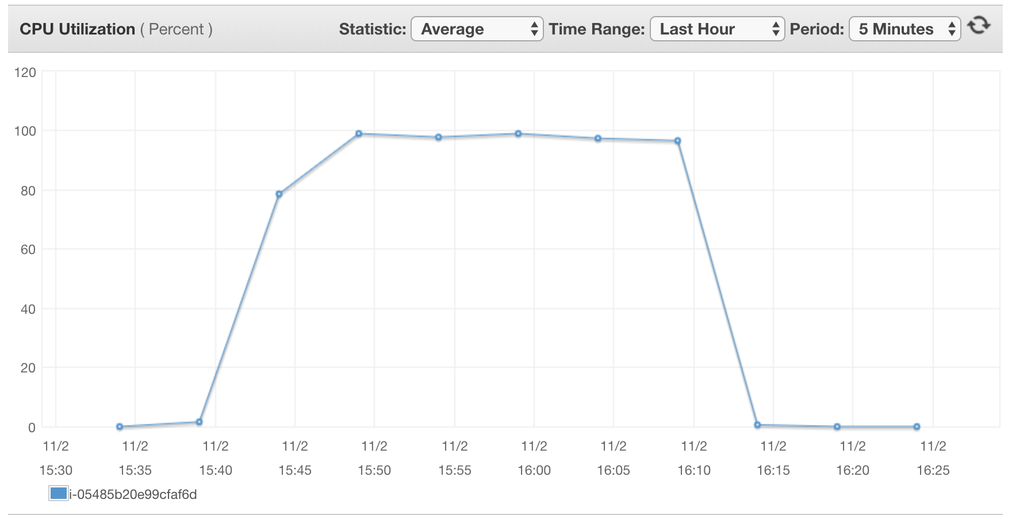1012x515 pixels.
Task: Open the Period dropdown showing 5 Minutes
Action: click(x=904, y=29)
